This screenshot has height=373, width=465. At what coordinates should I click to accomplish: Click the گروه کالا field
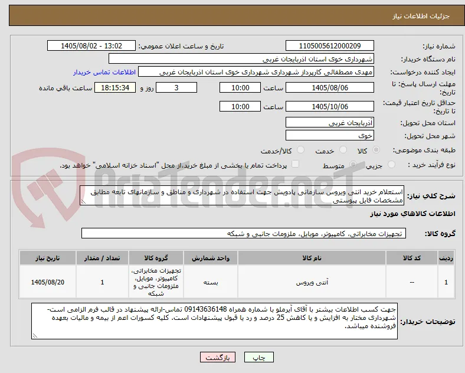(x=244, y=233)
